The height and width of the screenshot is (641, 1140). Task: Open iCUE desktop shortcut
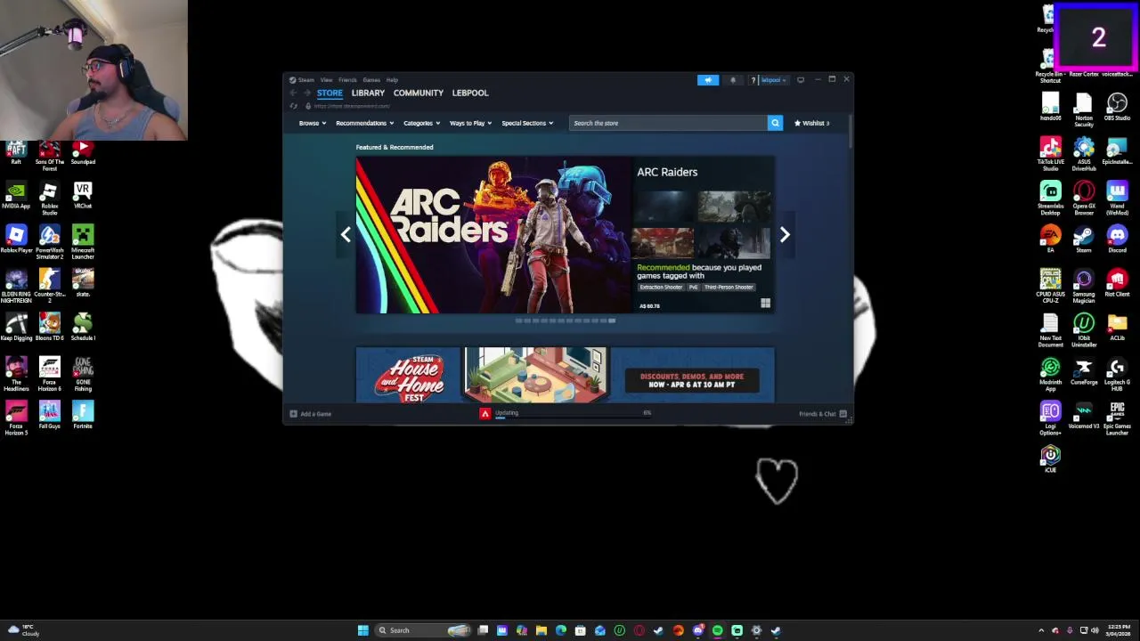(1050, 459)
